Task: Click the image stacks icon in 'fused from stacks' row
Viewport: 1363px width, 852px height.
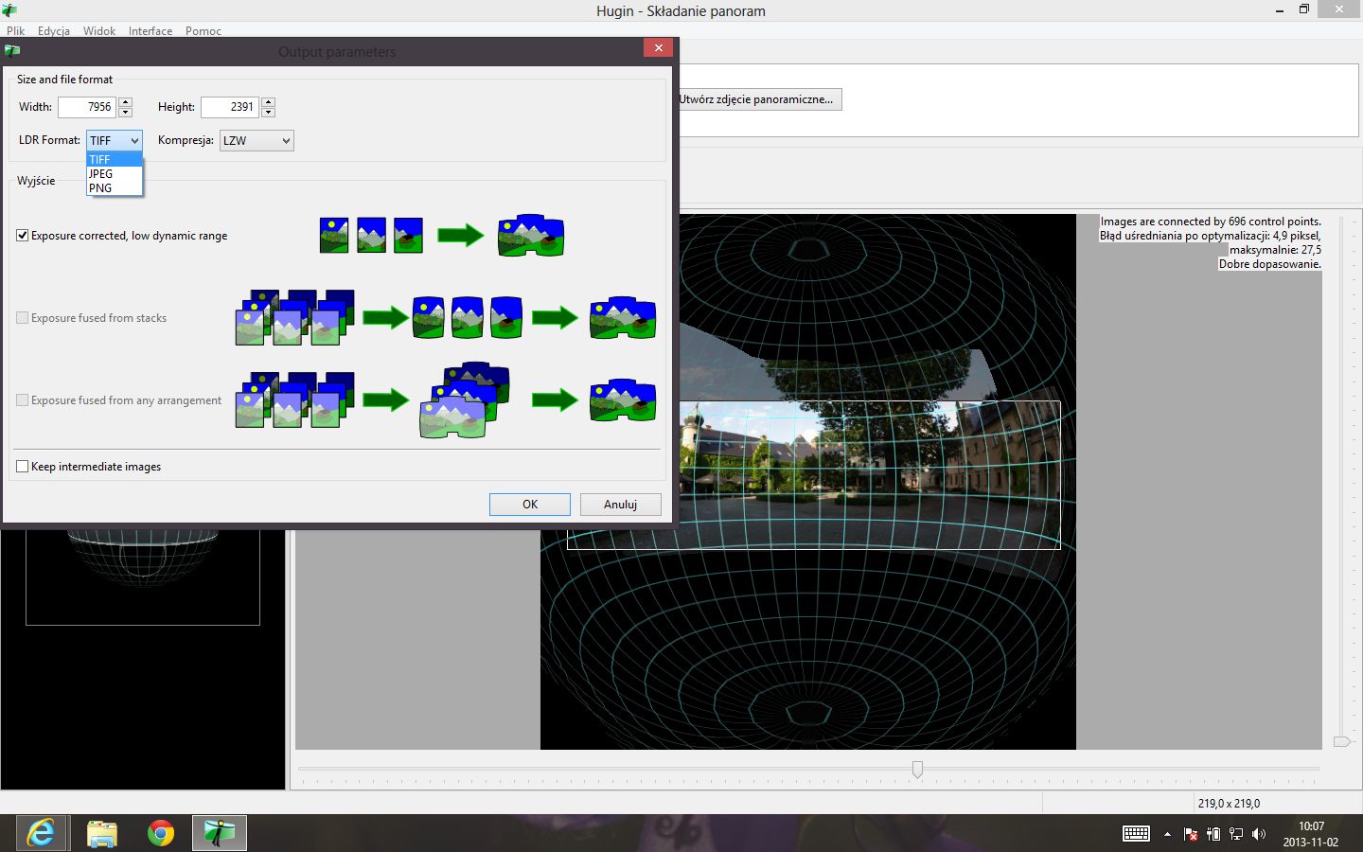Action: [x=294, y=317]
